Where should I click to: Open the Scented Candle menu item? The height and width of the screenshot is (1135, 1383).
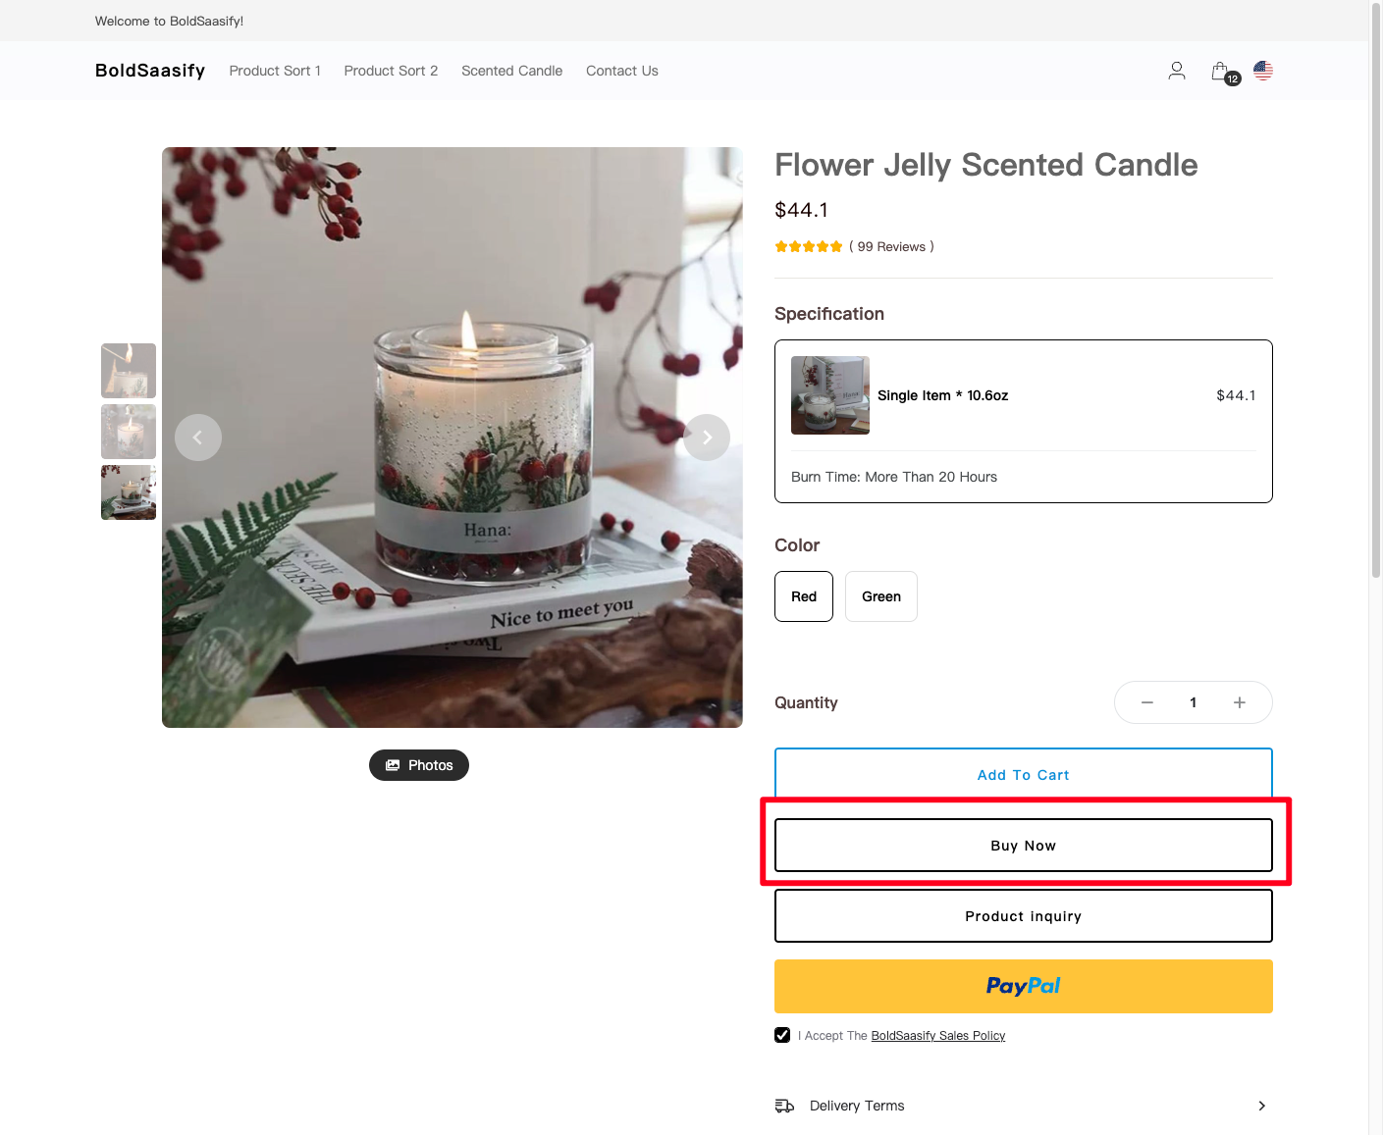point(511,71)
